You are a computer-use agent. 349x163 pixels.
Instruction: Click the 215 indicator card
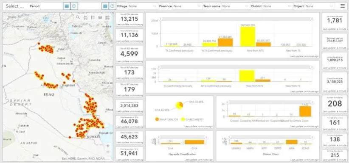click(335, 155)
